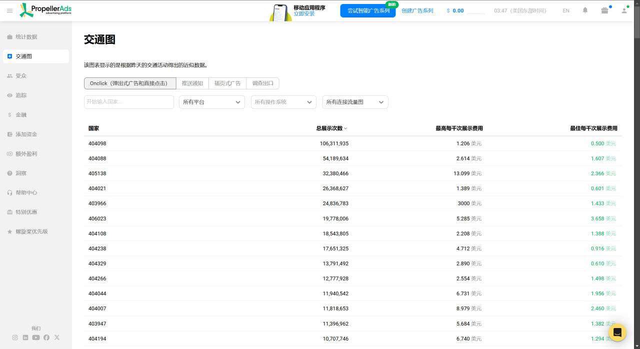Click the traffic chart sidebar icon
Viewport: 640px width, 349px height.
[x=9, y=56]
